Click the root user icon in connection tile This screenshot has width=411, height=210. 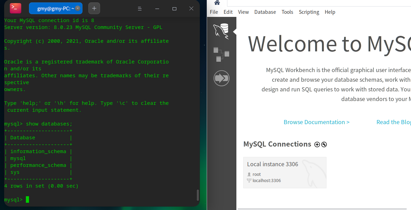[x=249, y=174]
